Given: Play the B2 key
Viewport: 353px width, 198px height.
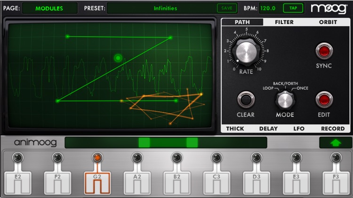Looking at the screenshot, I should pos(177,183).
